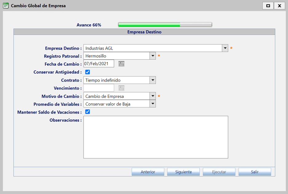The image size is (288, 194).
Task: Expand the Contrato dropdown list
Action: 153,80
